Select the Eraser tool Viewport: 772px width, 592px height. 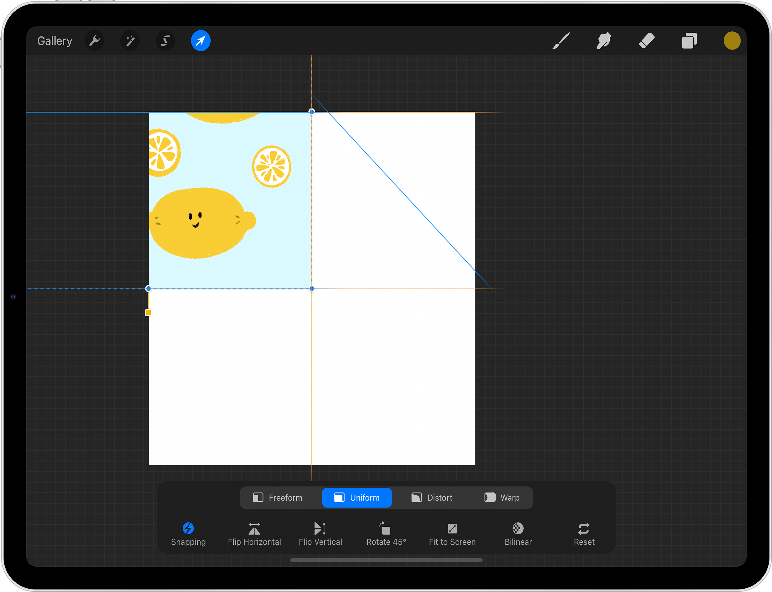pyautogui.click(x=647, y=41)
